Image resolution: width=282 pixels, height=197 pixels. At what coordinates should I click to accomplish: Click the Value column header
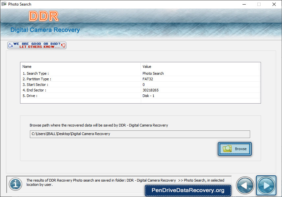[147, 67]
